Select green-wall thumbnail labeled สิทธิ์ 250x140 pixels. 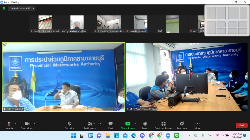point(173,24)
